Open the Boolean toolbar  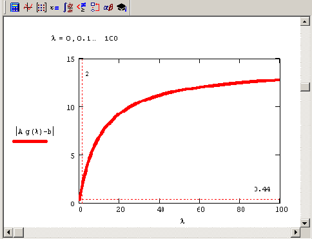(x=81, y=7)
